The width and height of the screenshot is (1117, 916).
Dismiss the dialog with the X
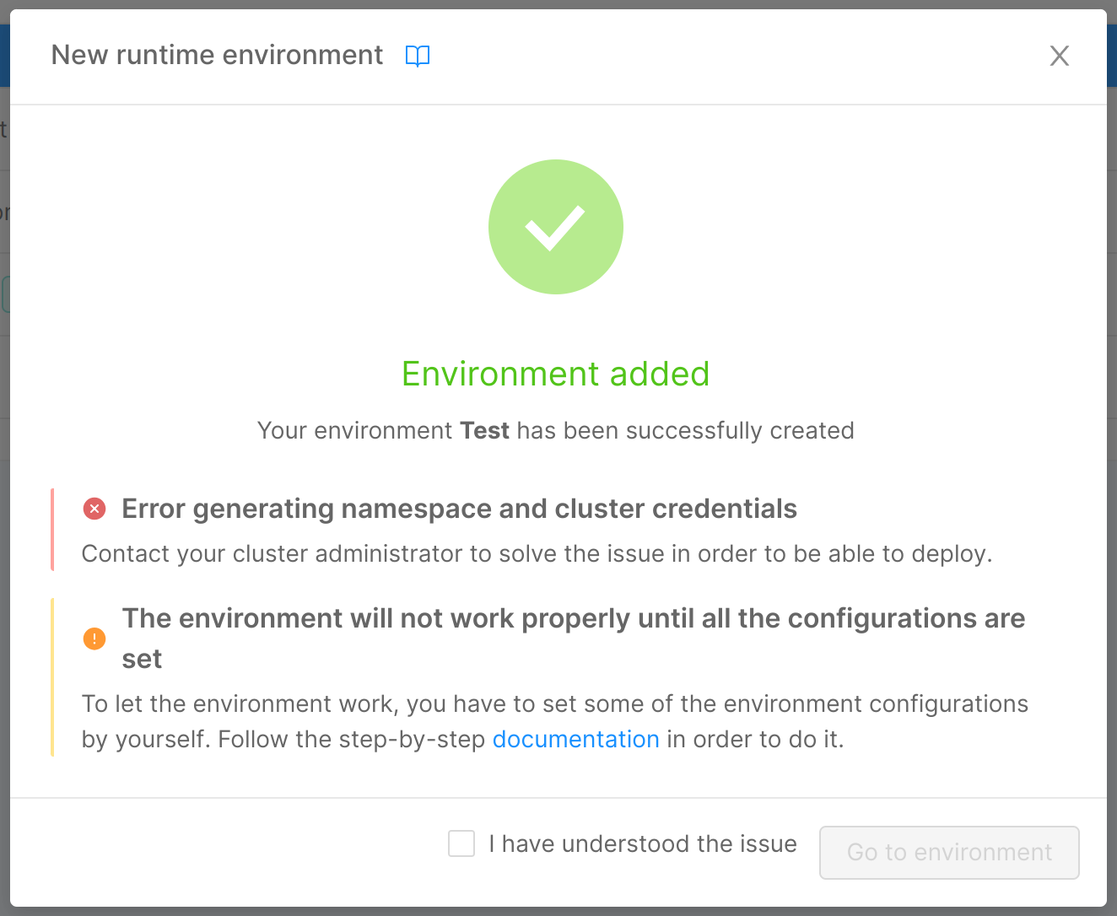(1059, 55)
